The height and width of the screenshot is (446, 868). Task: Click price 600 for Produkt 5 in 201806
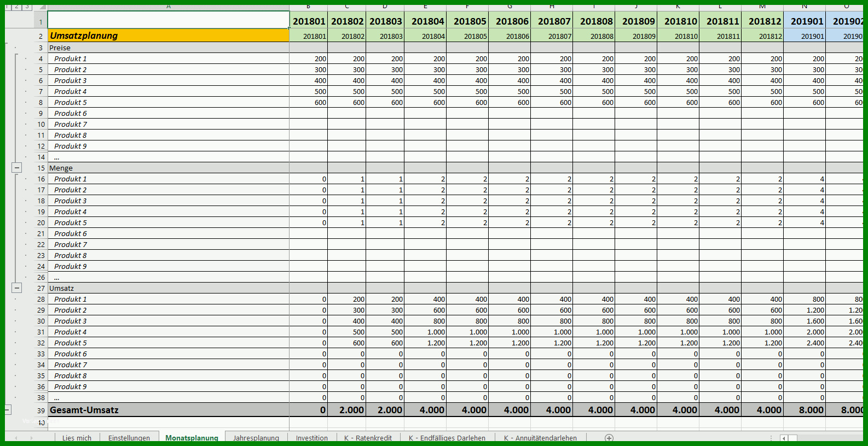510,102
